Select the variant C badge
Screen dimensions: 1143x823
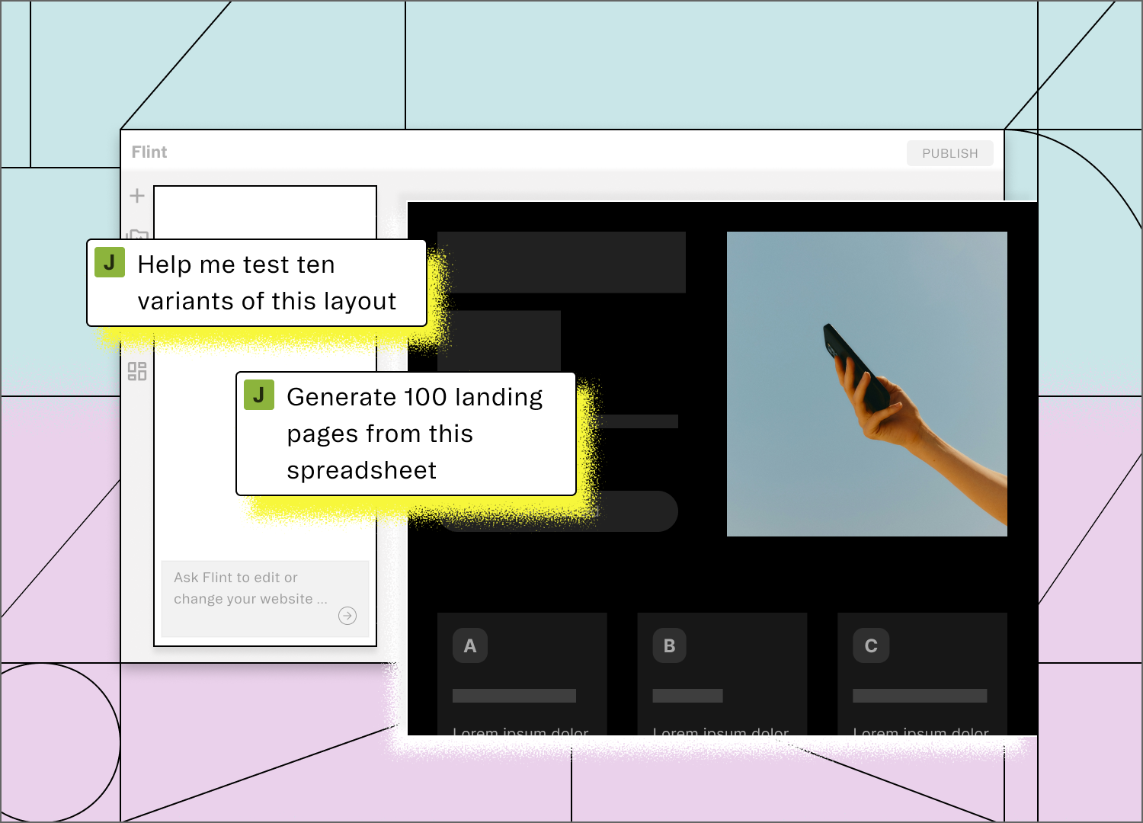pos(870,645)
